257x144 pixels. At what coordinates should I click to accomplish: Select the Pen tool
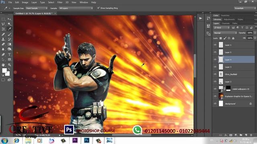pyautogui.click(x=3, y=54)
